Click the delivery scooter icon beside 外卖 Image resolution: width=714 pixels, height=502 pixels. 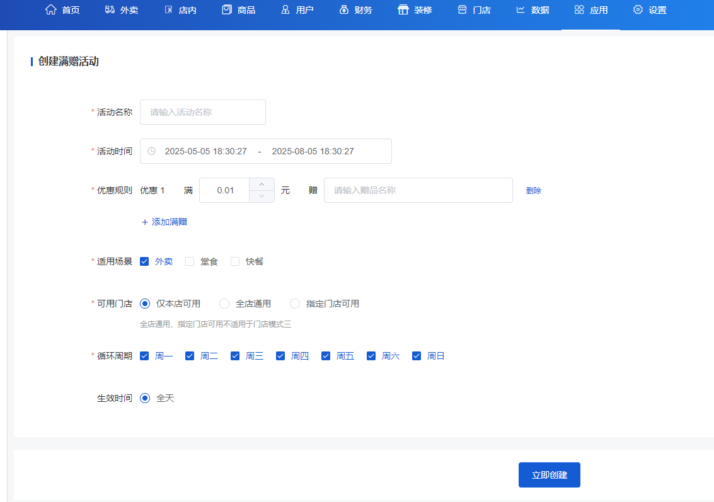pos(110,9)
